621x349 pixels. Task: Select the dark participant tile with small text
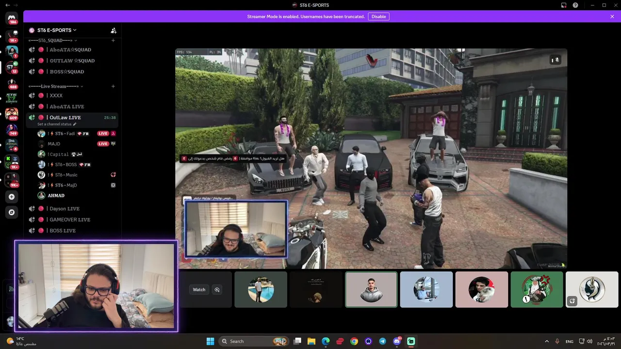(316, 289)
